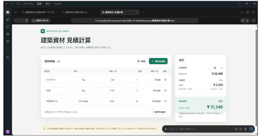
Task: Click the shield-shaped icon beside the address bar
Action: point(242,21)
